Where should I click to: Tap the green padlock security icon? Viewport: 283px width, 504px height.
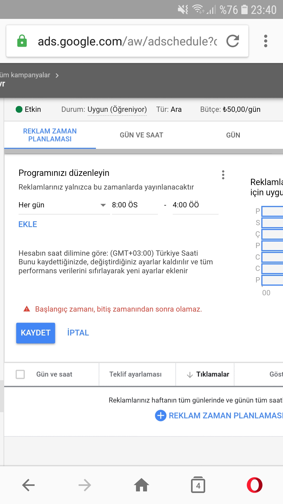(x=22, y=41)
